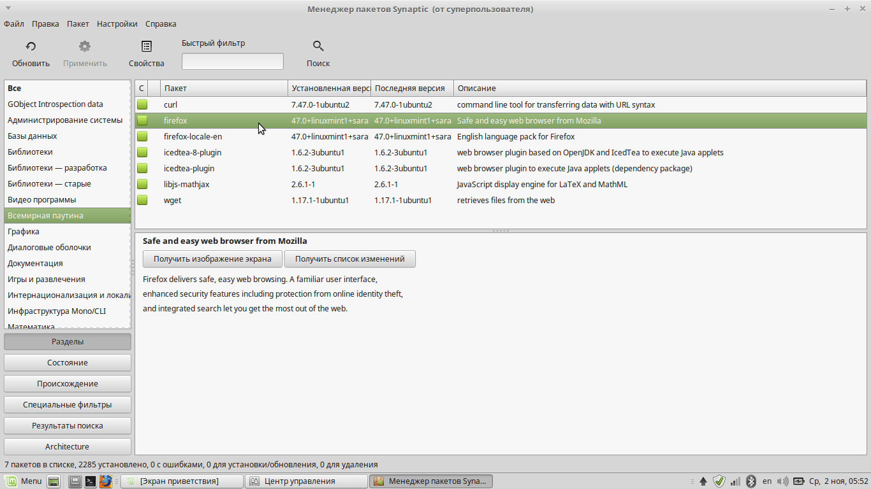Screen dimensions: 871x489
Task: Open the terminal from the taskbar
Action: point(91,481)
